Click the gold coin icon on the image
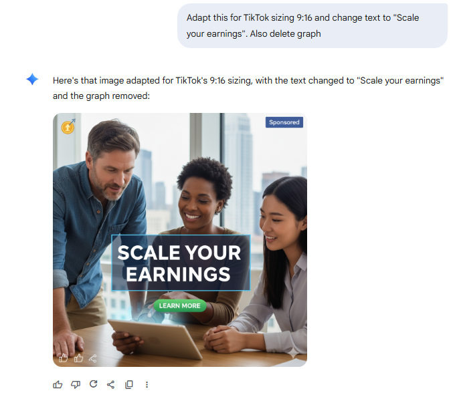 tap(68, 126)
